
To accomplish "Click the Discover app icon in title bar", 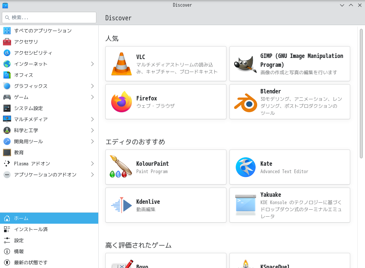I will (x=5, y=5).
